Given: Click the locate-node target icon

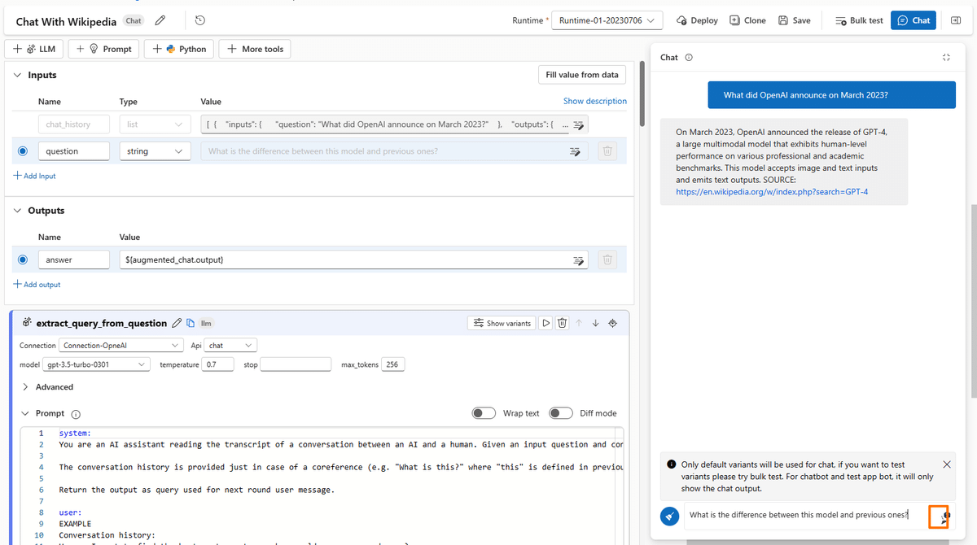Looking at the screenshot, I should point(613,322).
